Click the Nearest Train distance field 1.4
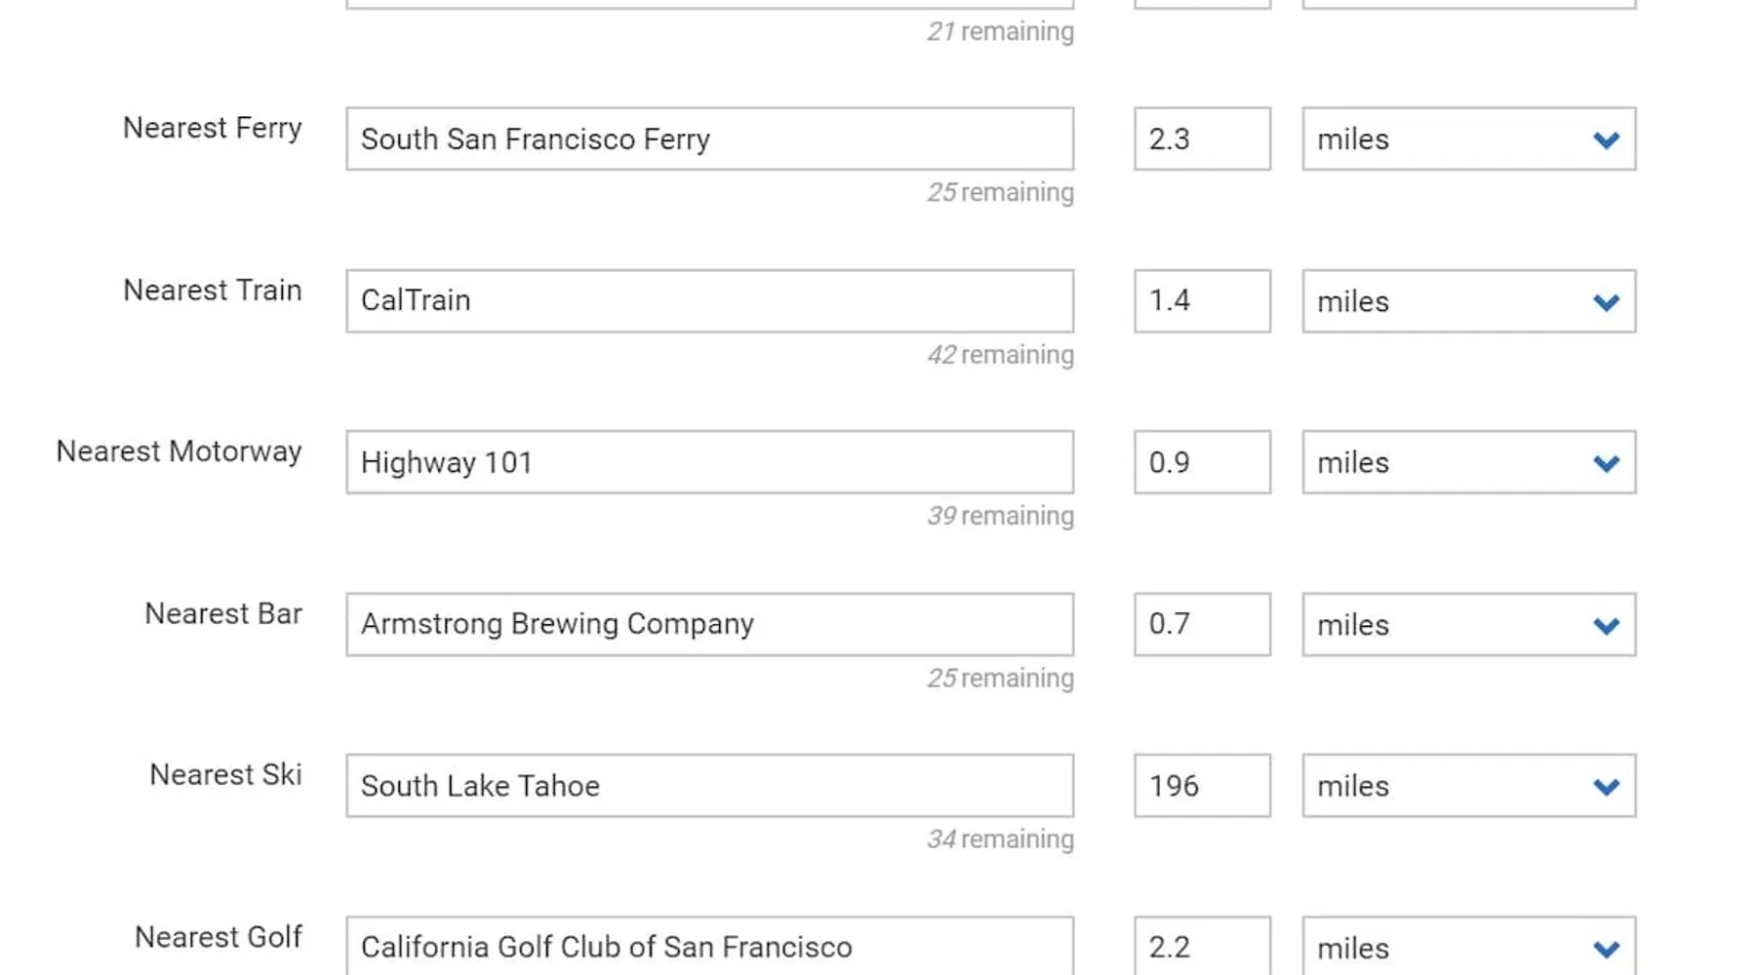This screenshot has width=1756, height=975. 1202,301
